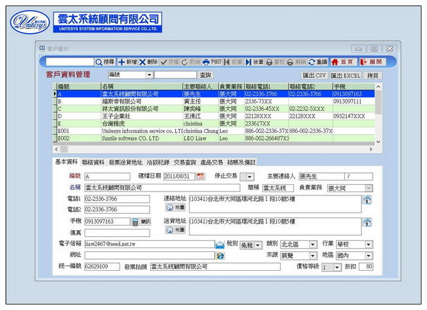
Task: Click the 刪除 delete X icon
Action: [149, 61]
